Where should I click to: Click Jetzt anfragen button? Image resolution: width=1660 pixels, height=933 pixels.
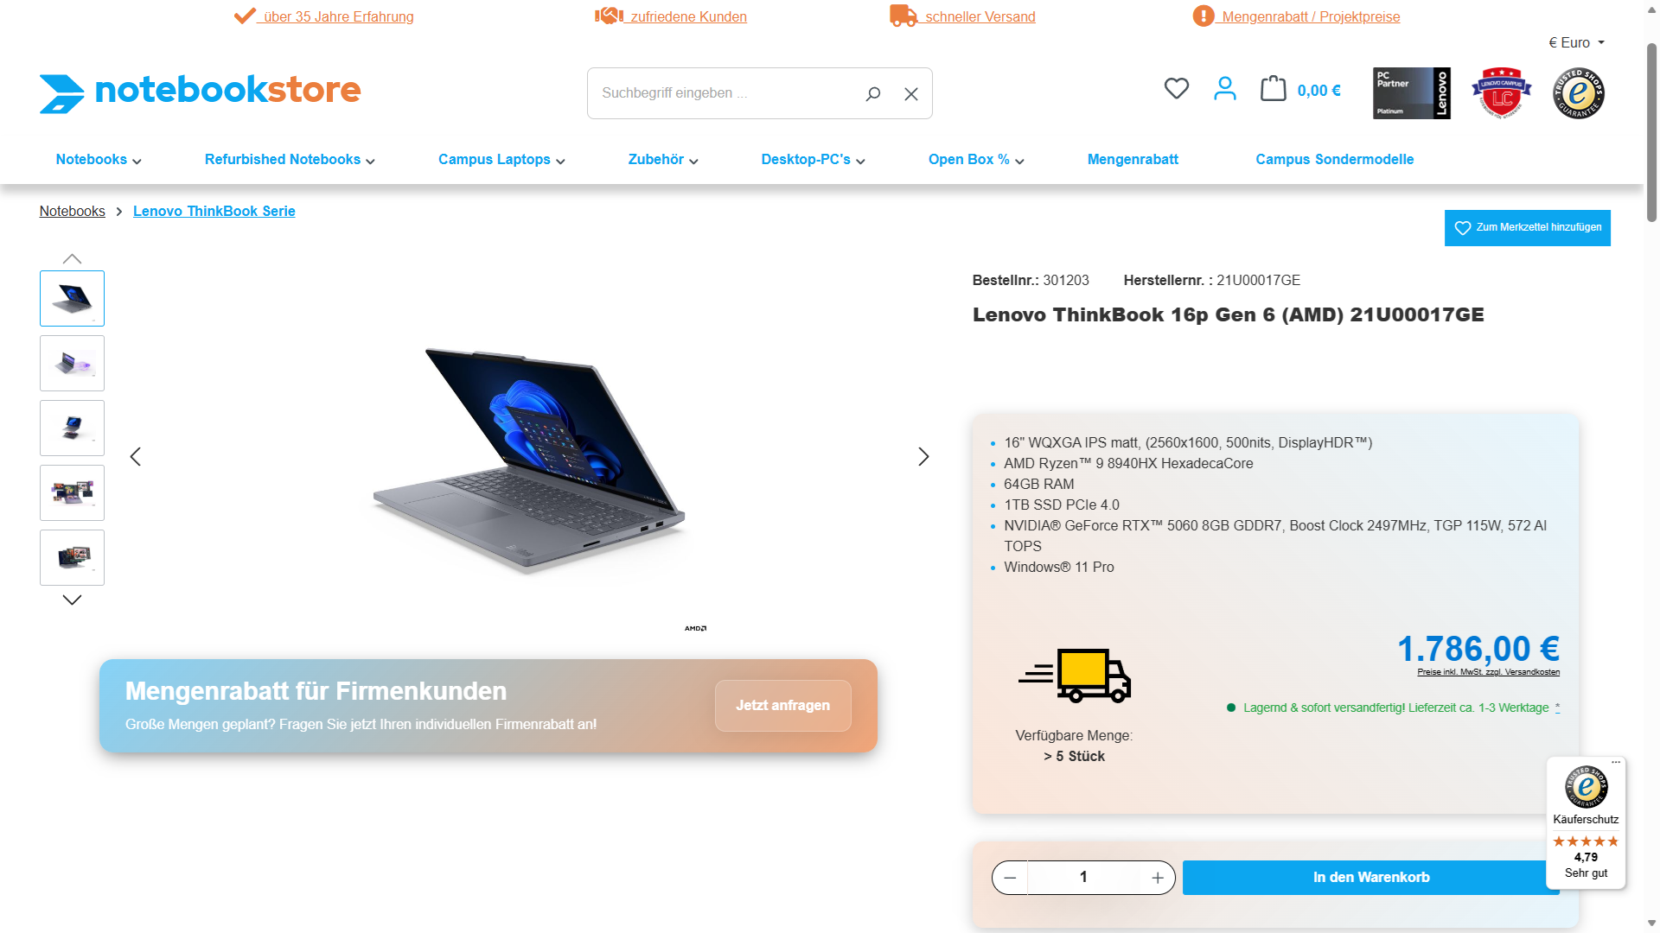782,706
